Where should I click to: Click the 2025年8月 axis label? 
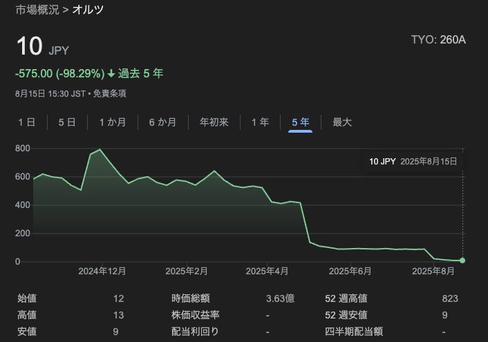click(x=433, y=272)
